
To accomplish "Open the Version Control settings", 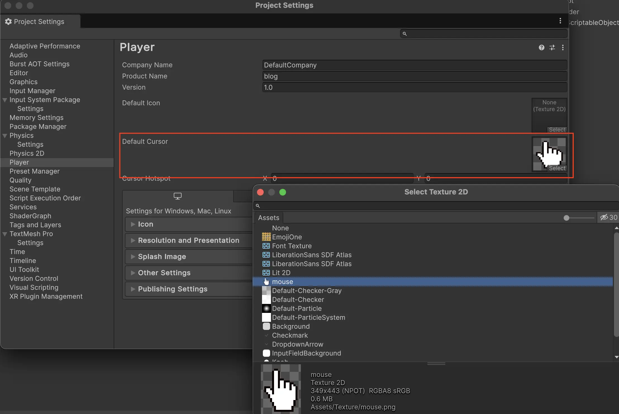I will coord(34,279).
